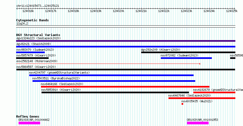Select the dgv292n209 black variant bar
This screenshot has width=243, height=126.
click(188, 52)
